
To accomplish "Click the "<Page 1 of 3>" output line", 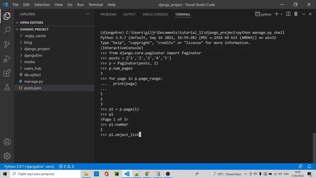I will tap(114, 119).
